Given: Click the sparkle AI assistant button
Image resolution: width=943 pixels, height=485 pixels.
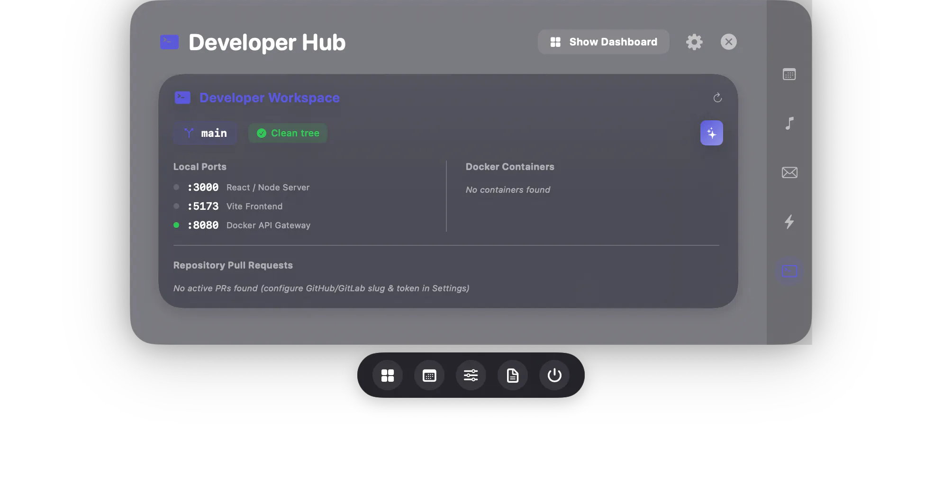Looking at the screenshot, I should tap(711, 133).
